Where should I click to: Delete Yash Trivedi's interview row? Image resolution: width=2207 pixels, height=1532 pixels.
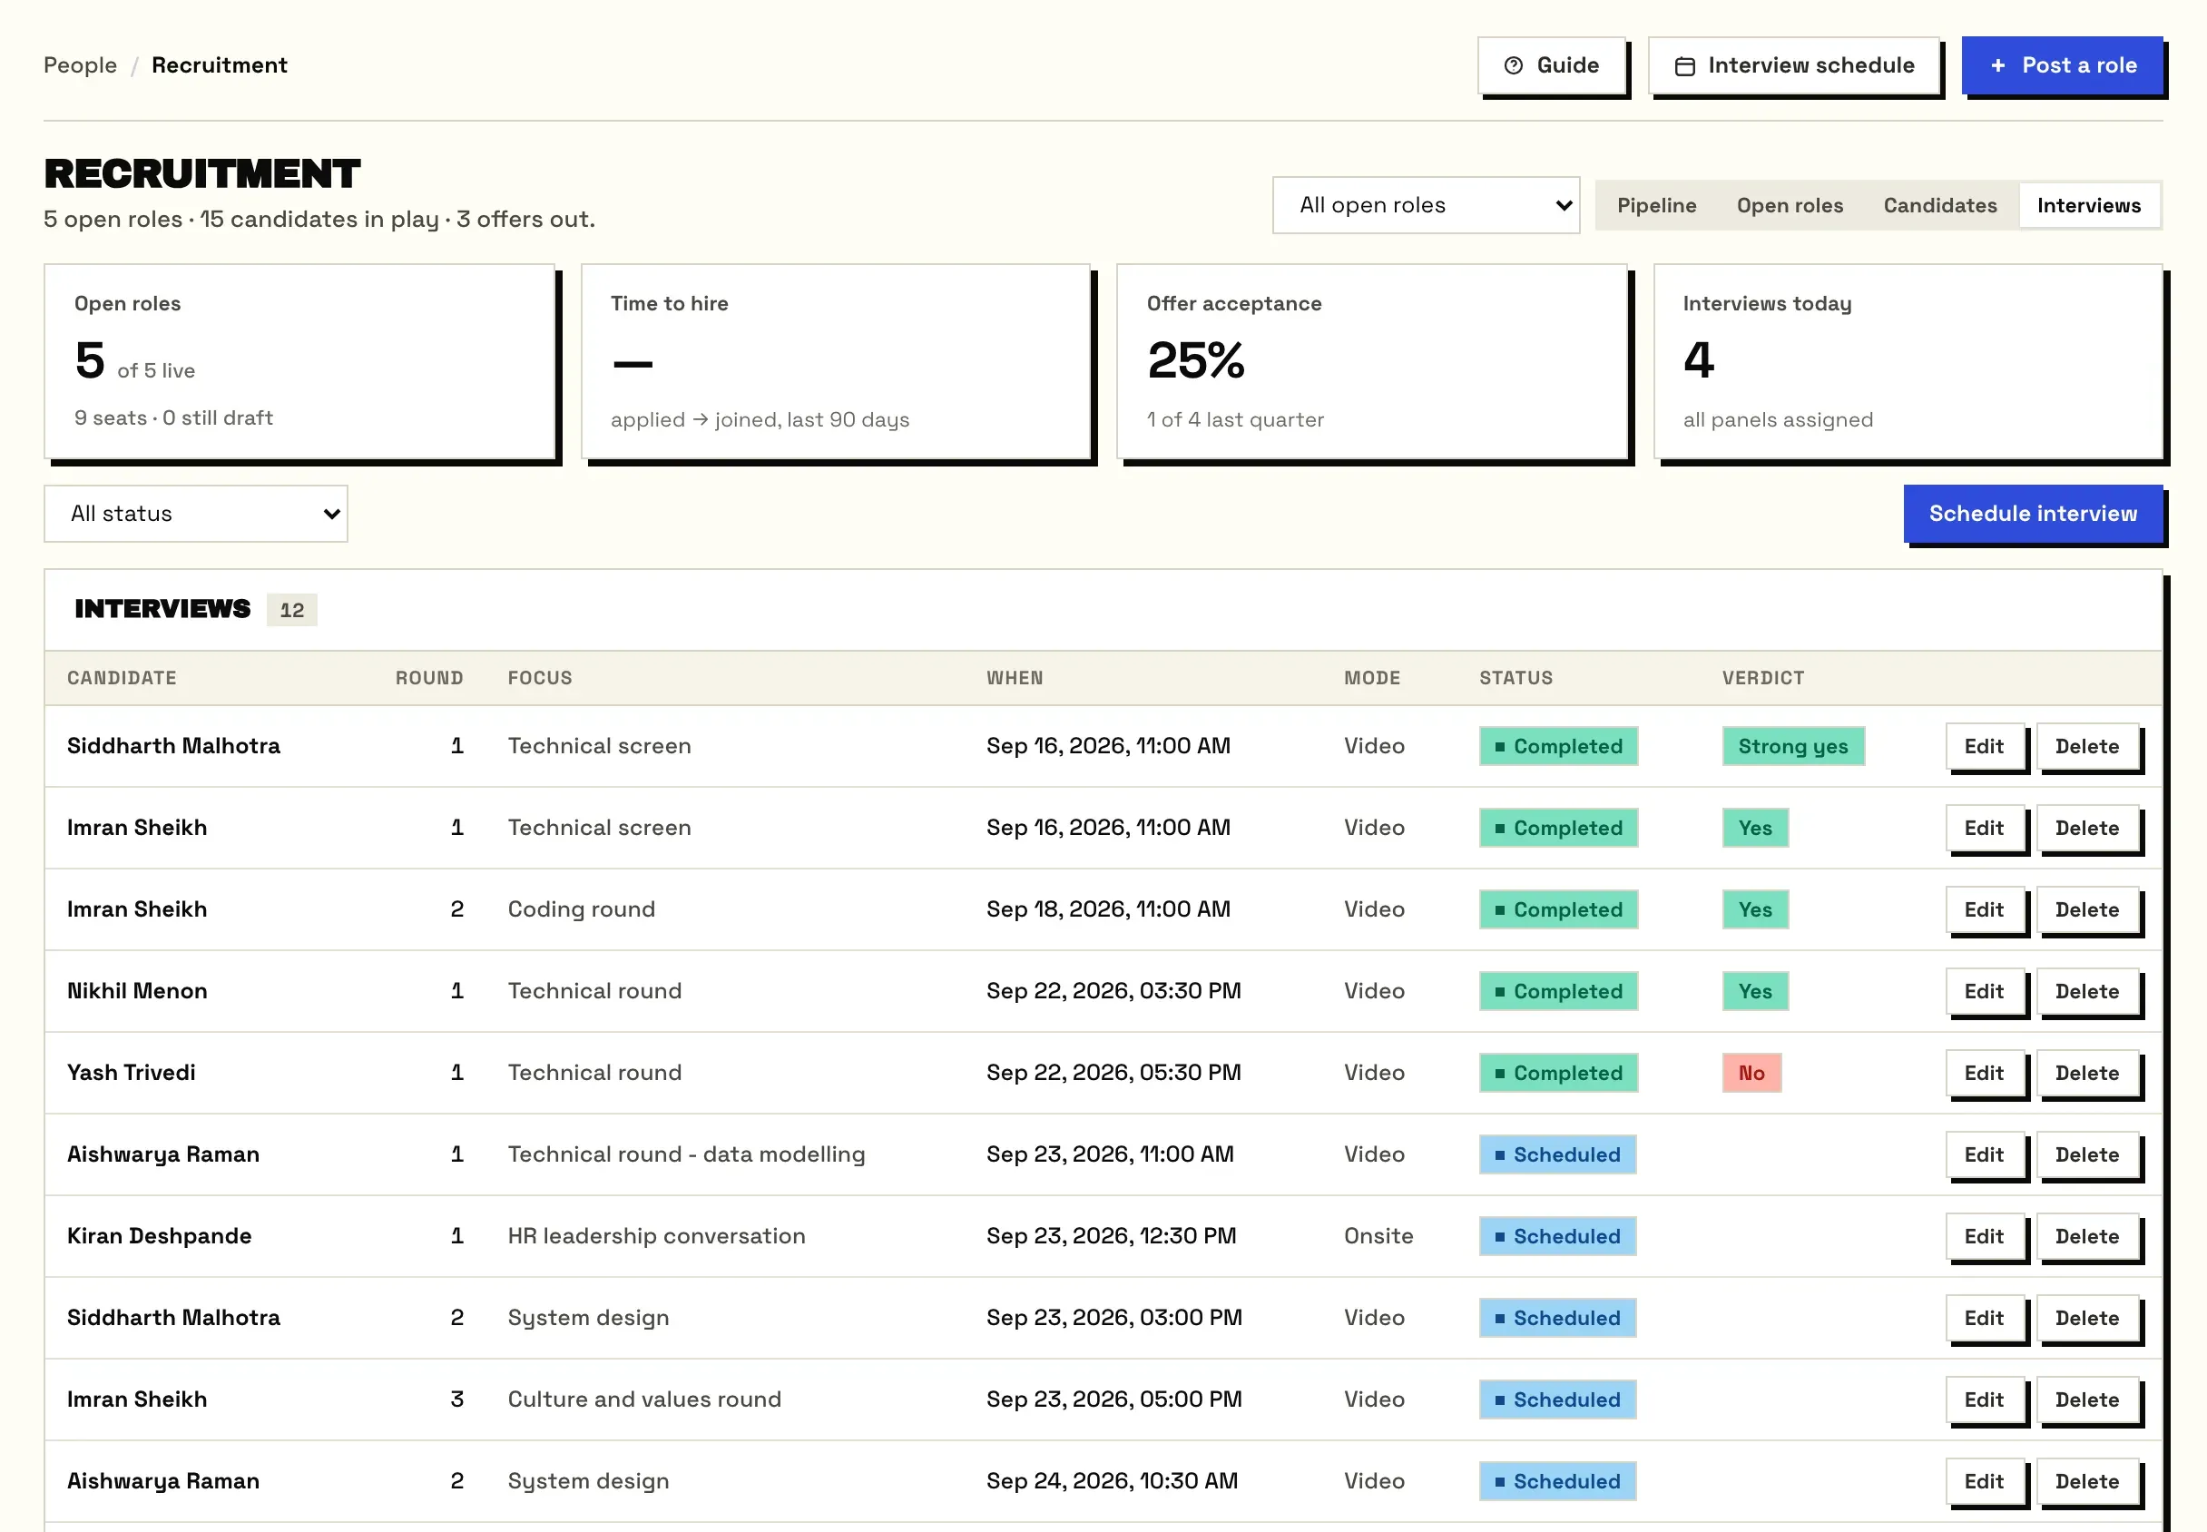pos(2086,1072)
